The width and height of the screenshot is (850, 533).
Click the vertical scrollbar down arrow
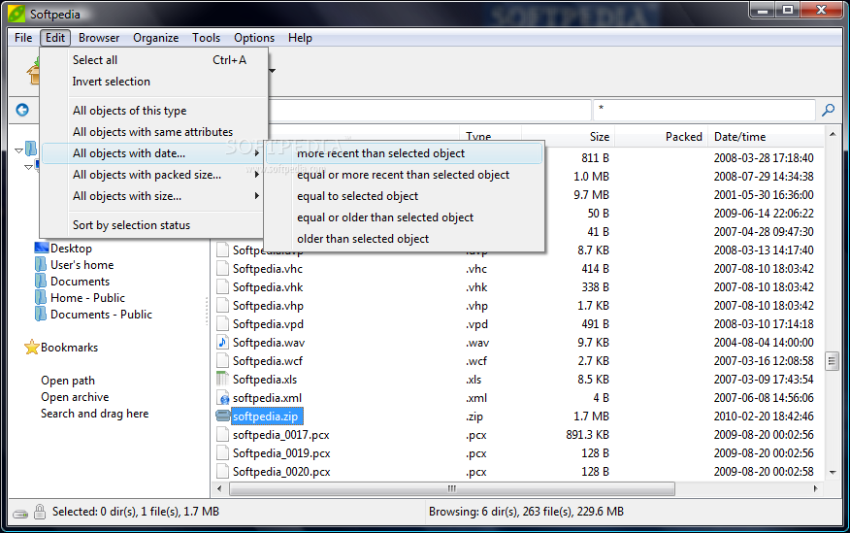coord(833,472)
